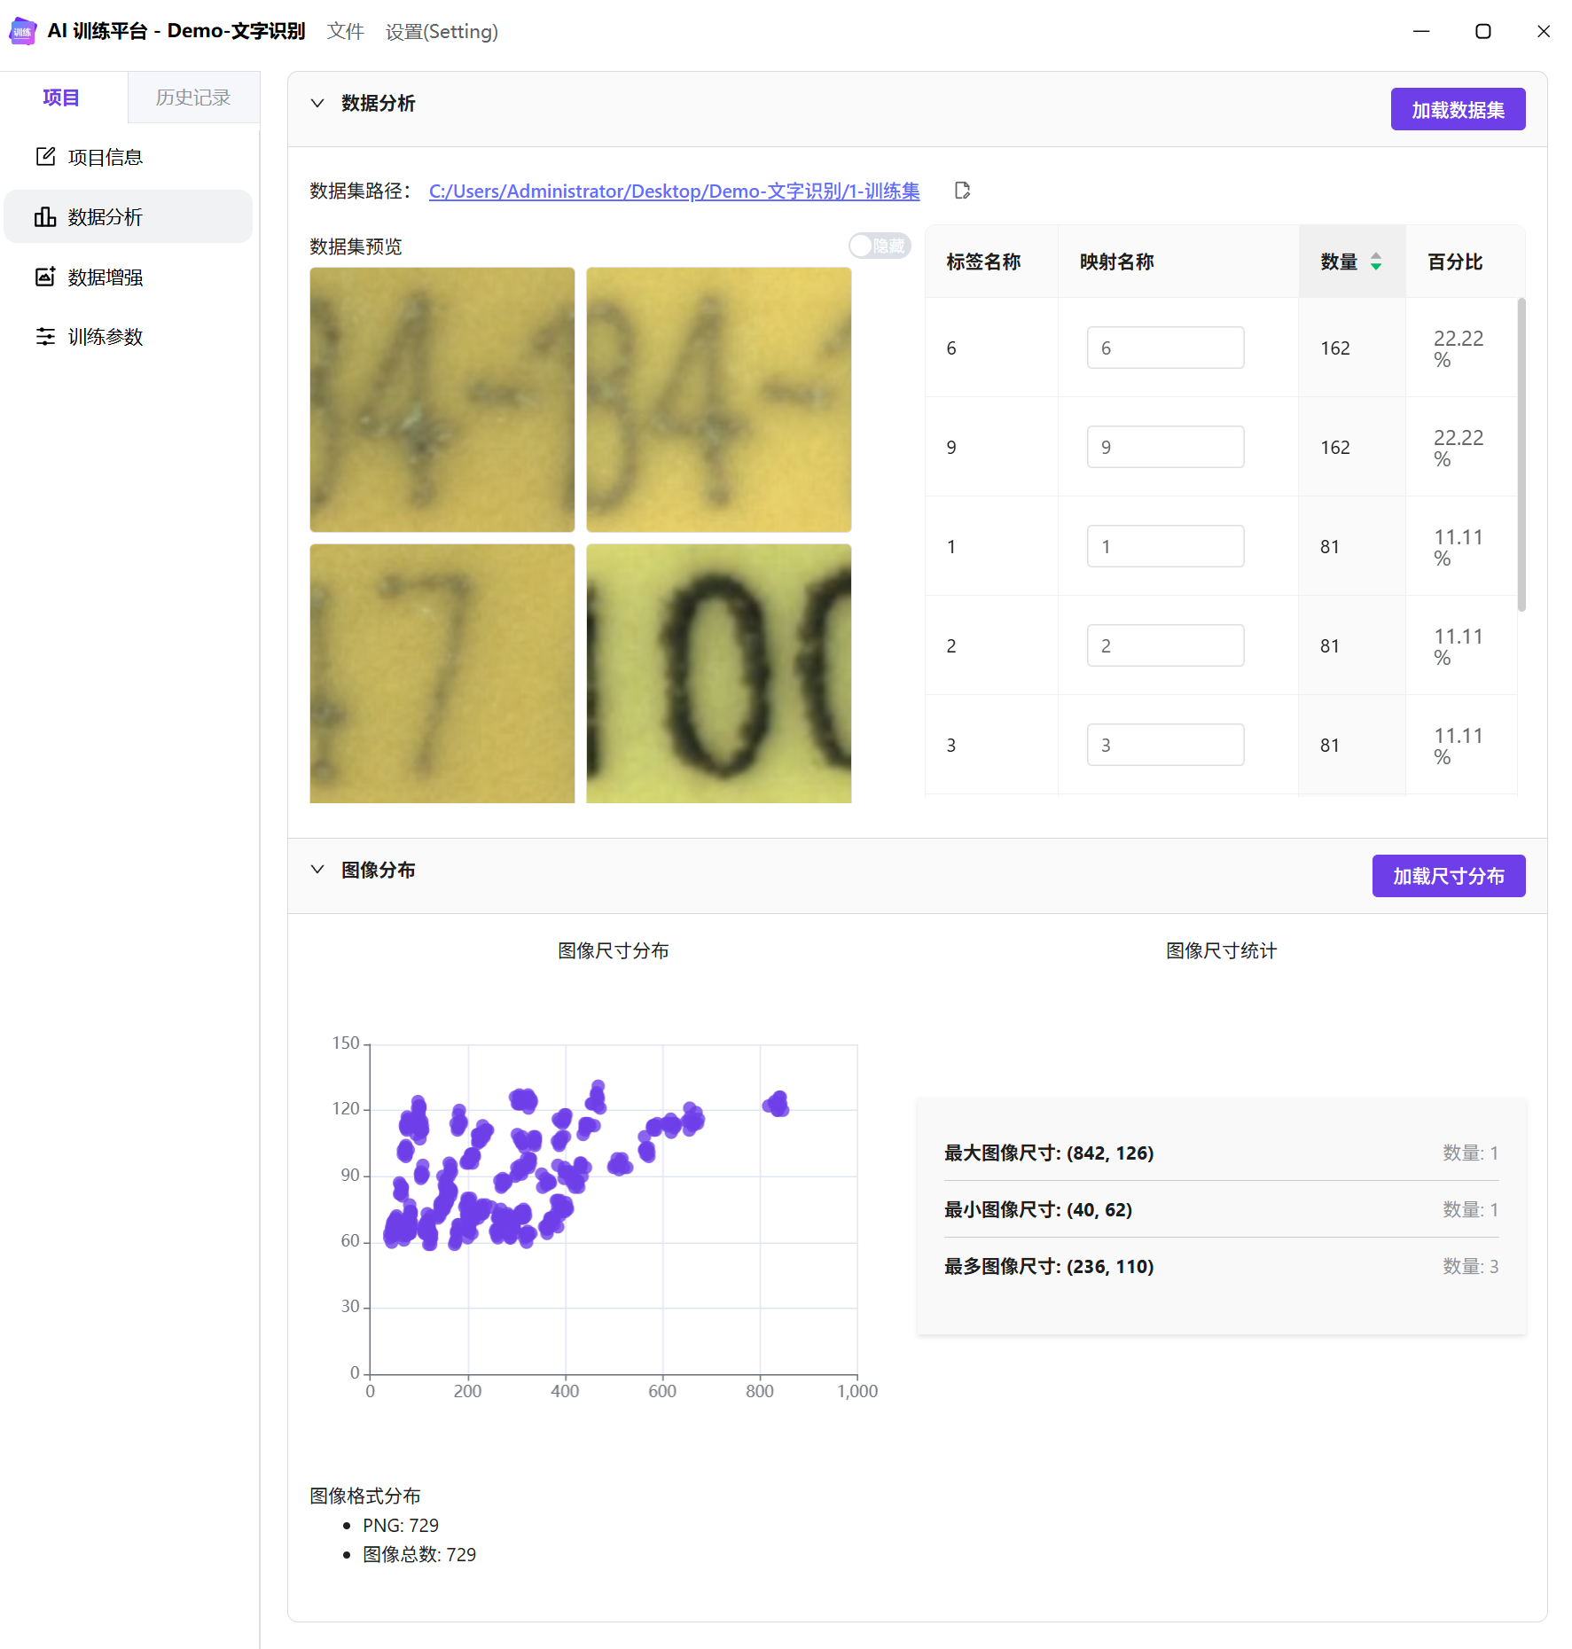The image size is (1572, 1649).
Task: Click the open dataset folder icon beside path
Action: pos(962,191)
